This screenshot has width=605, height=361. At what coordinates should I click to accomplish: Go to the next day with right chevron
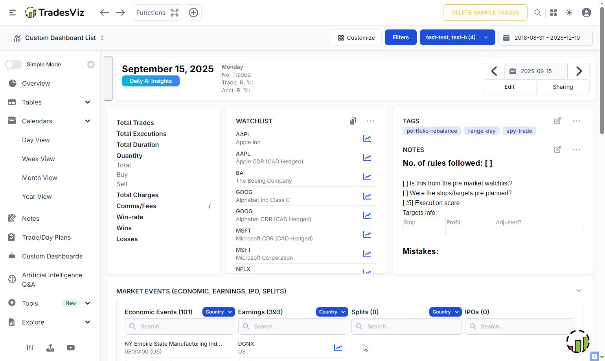[x=579, y=71]
